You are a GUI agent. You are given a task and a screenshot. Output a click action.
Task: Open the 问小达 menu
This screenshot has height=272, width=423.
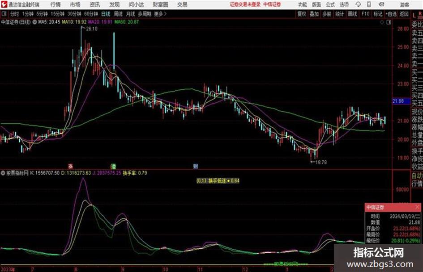pyautogui.click(x=136, y=4)
